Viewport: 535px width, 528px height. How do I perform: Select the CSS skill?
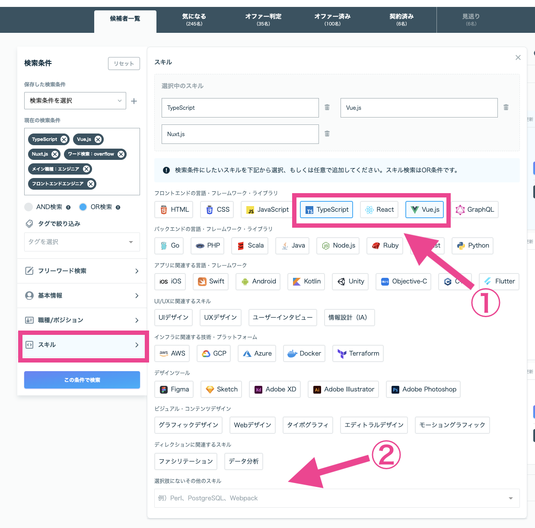click(x=217, y=210)
